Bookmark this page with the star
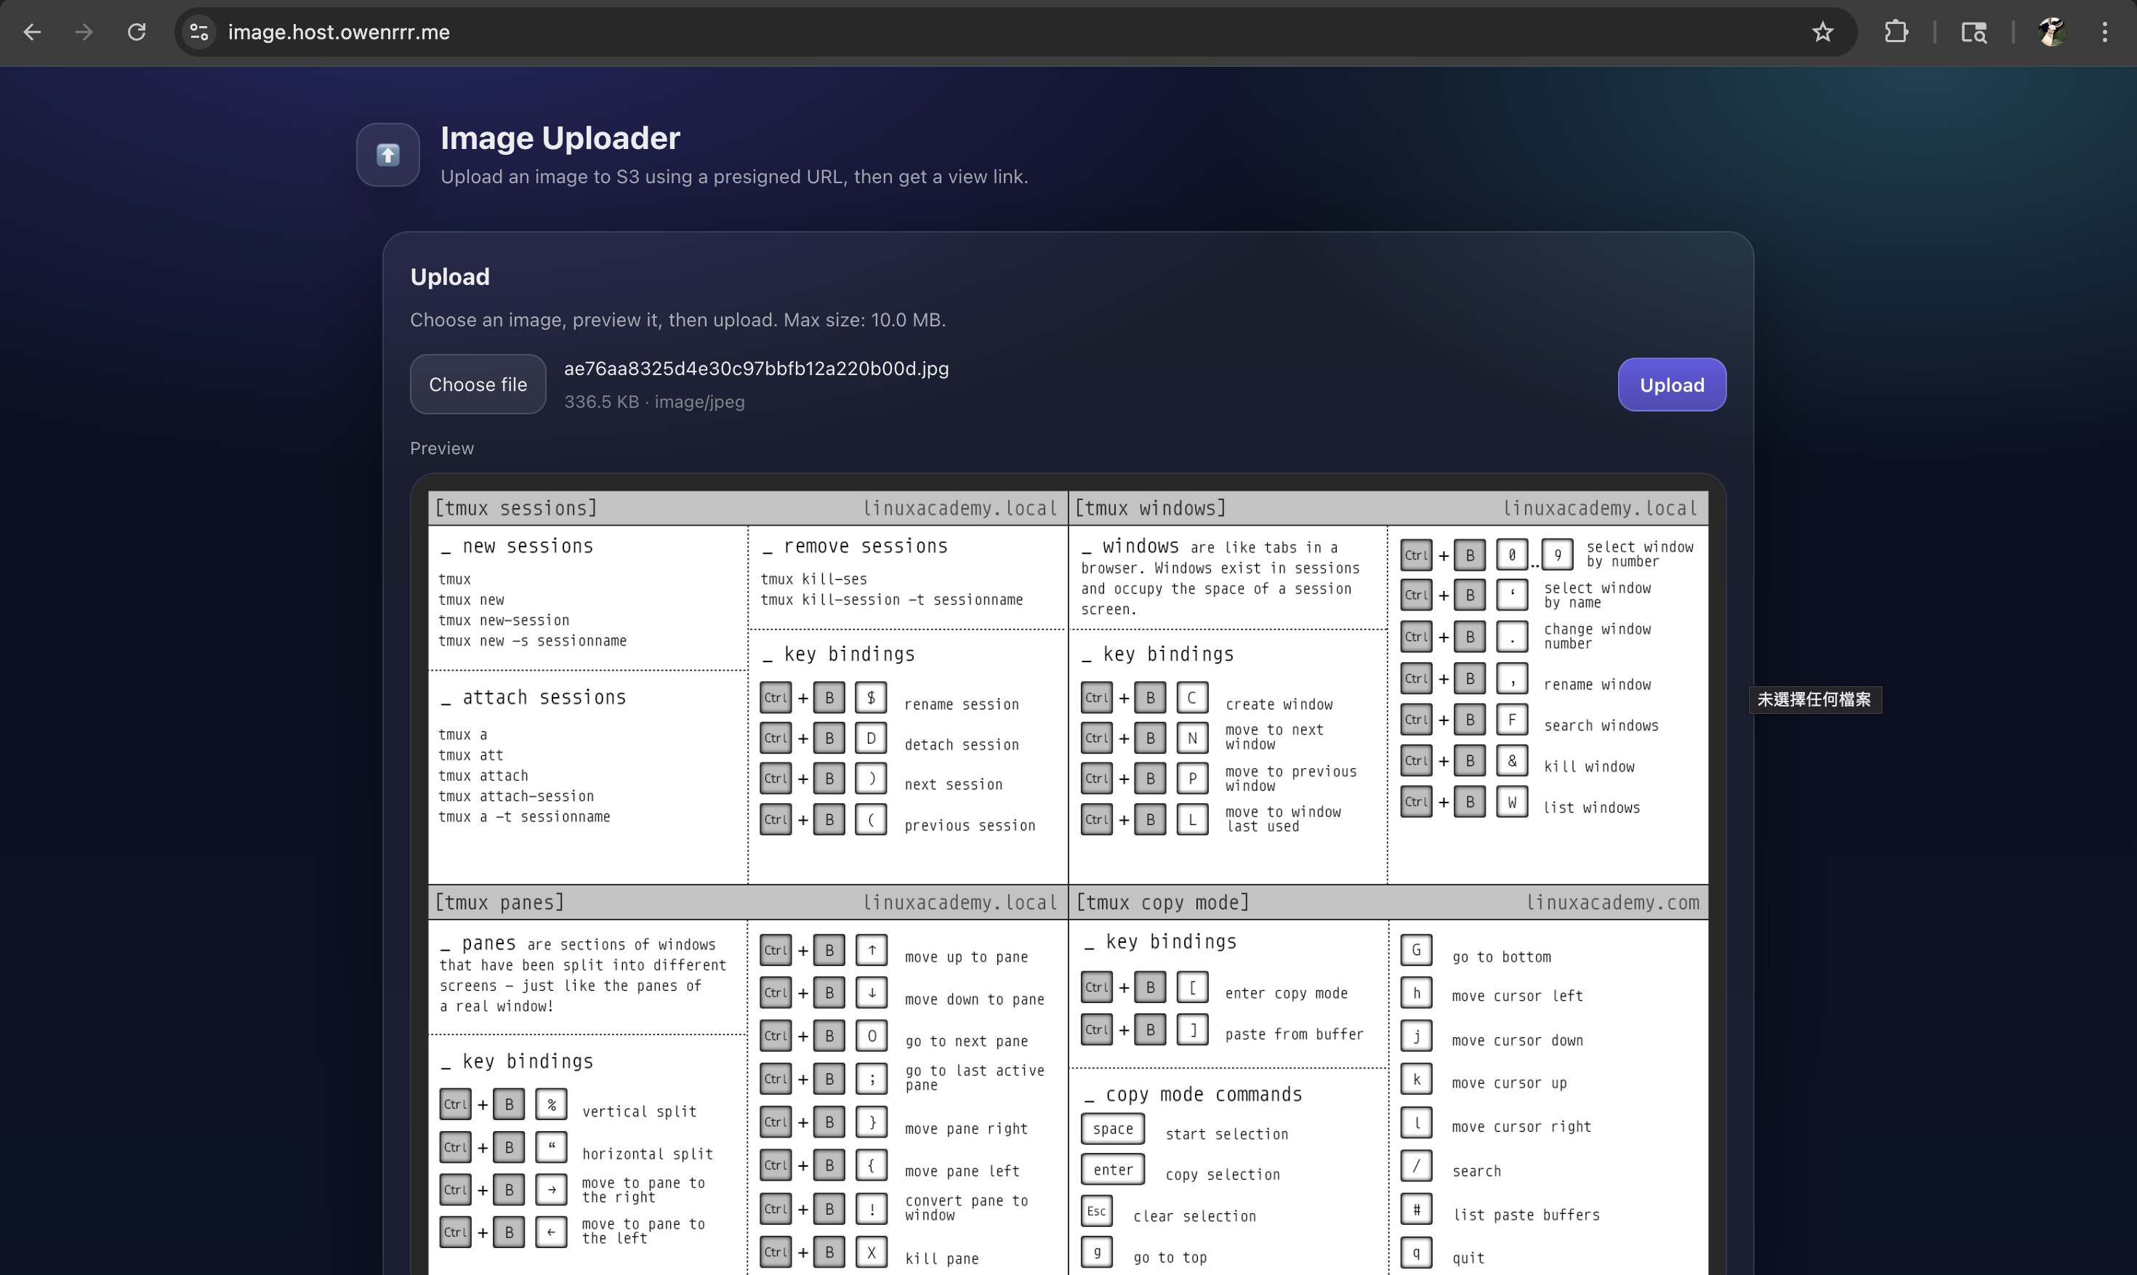The height and width of the screenshot is (1275, 2137). (1823, 33)
